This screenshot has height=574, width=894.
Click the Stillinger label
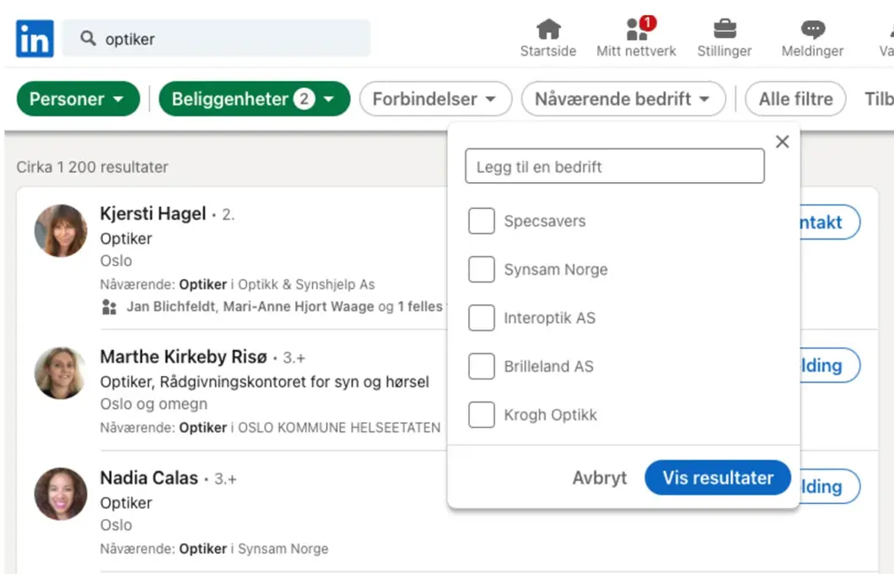(x=724, y=51)
